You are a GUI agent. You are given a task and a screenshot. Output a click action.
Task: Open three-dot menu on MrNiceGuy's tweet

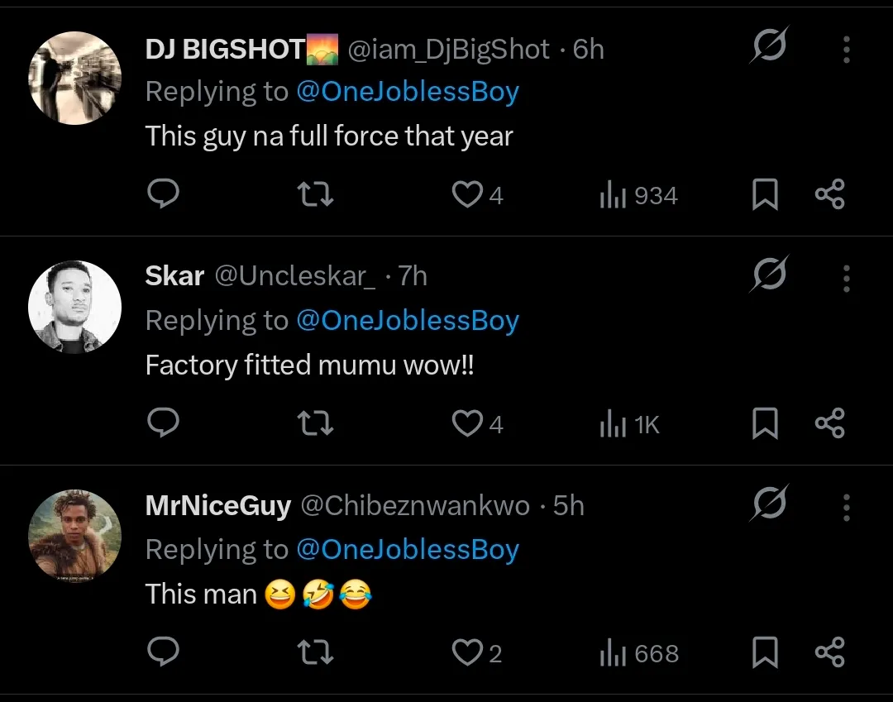click(847, 508)
